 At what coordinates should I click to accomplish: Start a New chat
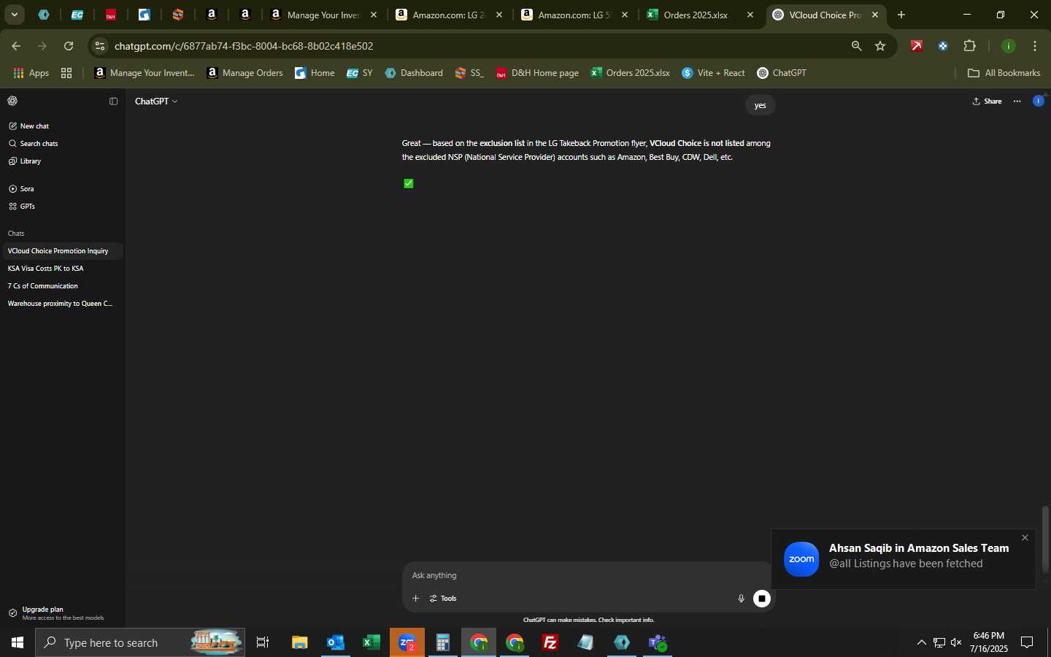pyautogui.click(x=29, y=126)
